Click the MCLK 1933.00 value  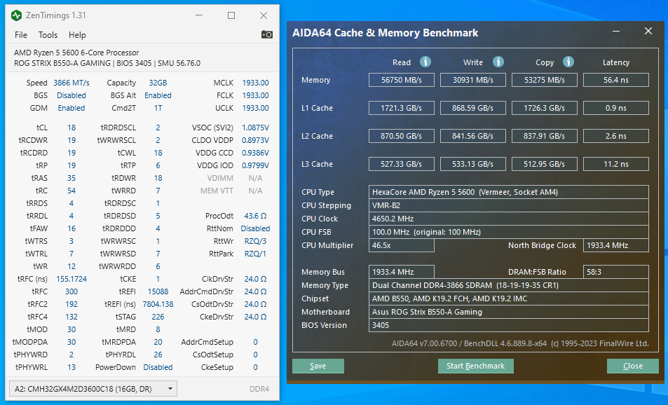pyautogui.click(x=255, y=83)
